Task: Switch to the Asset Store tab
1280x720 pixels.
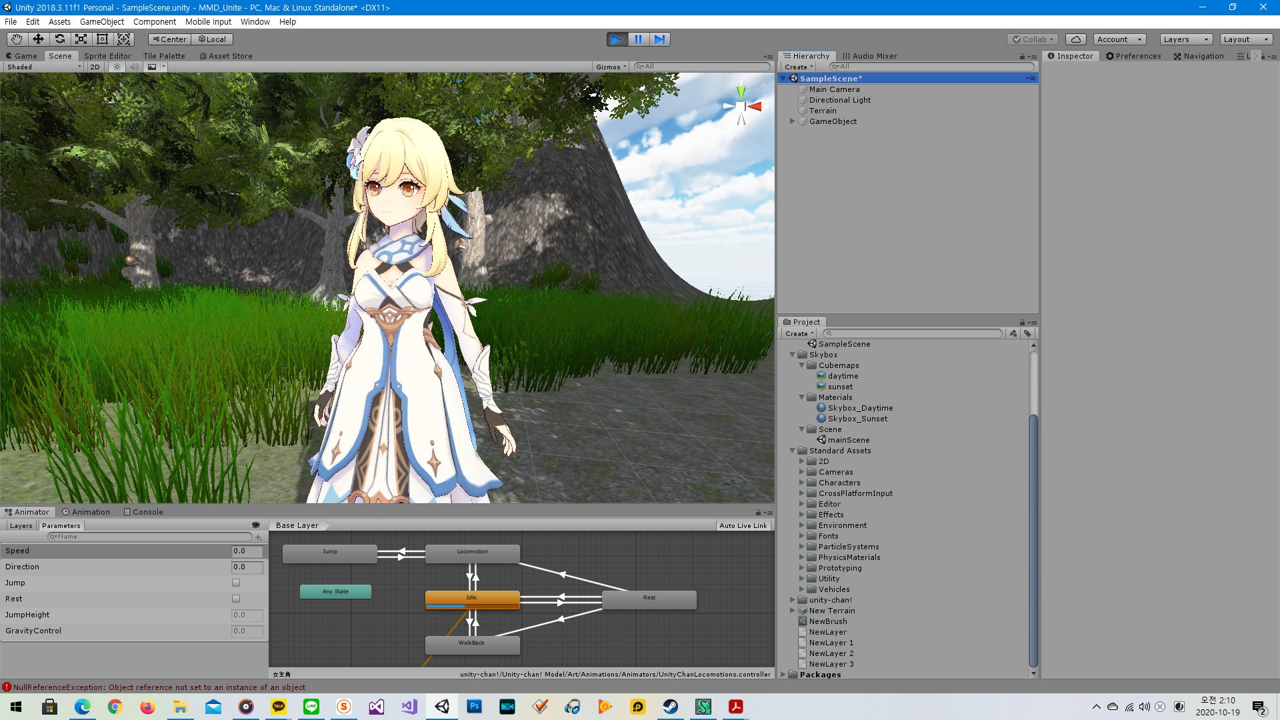Action: point(225,56)
